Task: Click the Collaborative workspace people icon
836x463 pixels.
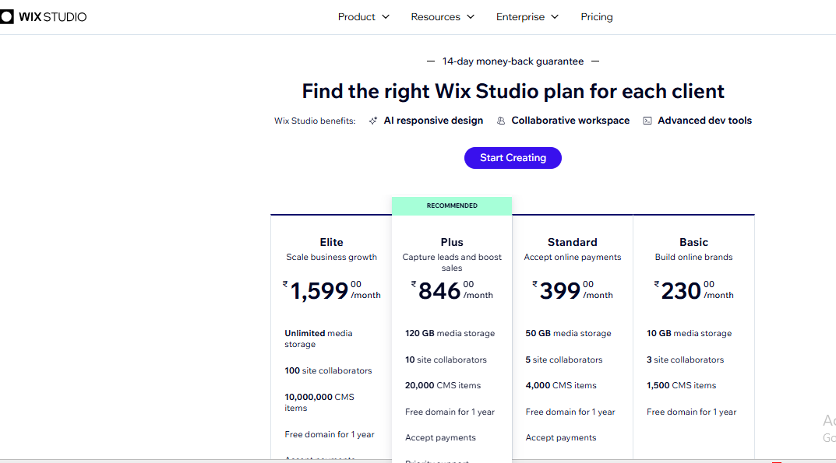Action: pyautogui.click(x=501, y=121)
